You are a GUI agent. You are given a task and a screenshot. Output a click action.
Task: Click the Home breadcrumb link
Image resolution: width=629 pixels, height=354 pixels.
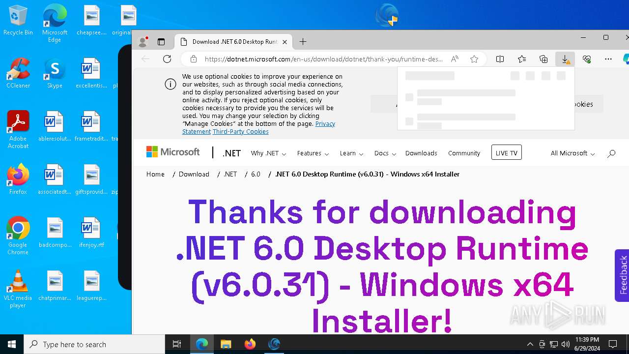pyautogui.click(x=155, y=174)
